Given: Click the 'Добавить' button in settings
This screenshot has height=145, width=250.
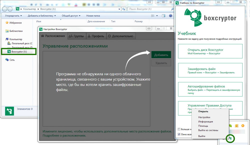Looking at the screenshot, I should pos(161,55).
